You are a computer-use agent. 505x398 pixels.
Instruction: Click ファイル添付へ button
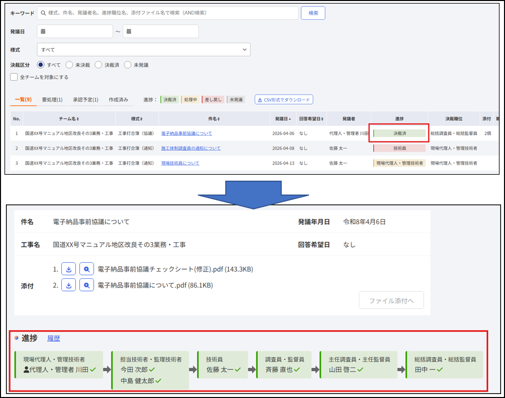coord(391,300)
